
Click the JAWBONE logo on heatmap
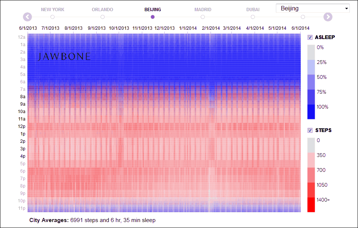click(64, 57)
